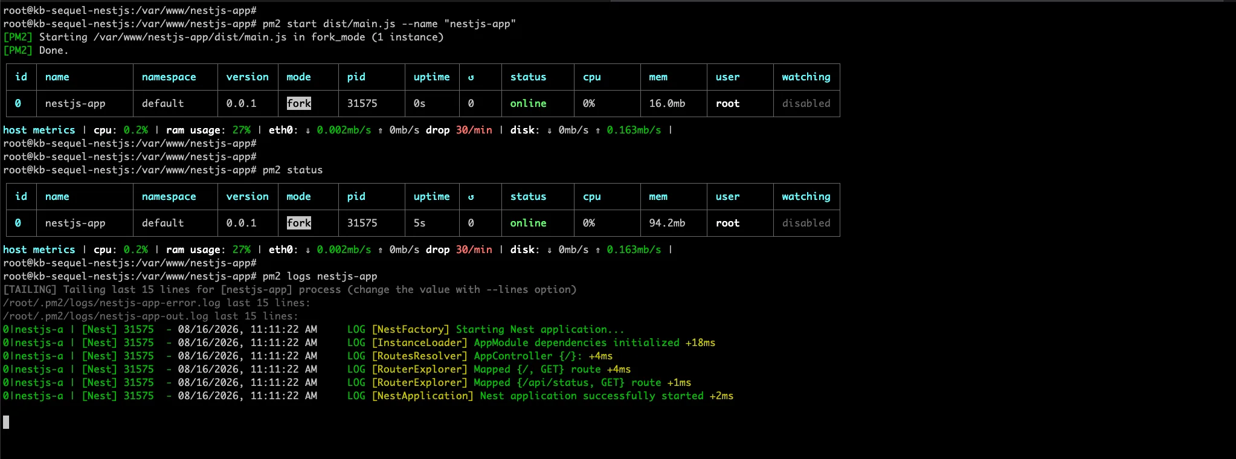Click 'online' status in the 16.0mb row

coord(529,103)
